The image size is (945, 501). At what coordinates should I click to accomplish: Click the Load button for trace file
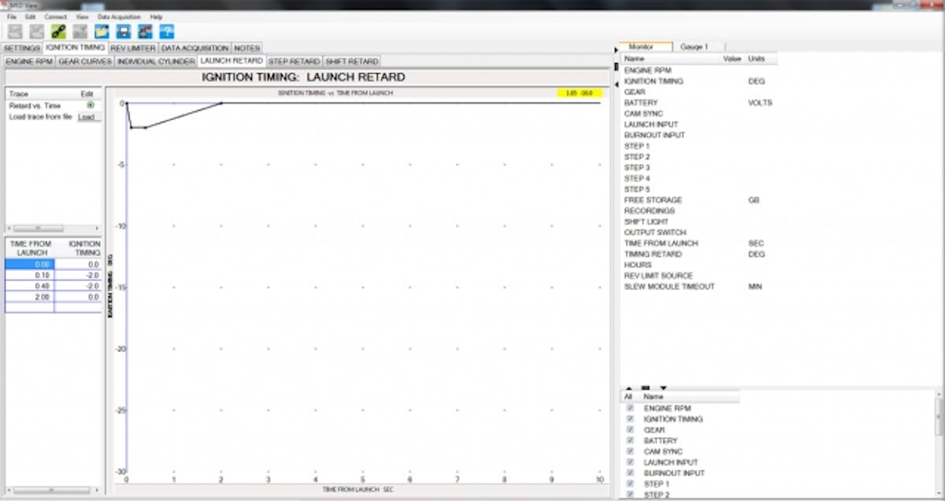87,117
